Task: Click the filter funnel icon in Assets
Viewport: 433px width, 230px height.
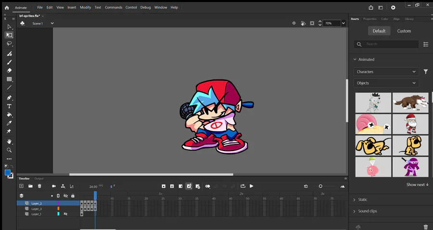Action: 425,72
